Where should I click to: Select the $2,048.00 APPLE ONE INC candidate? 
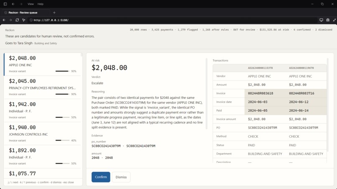pos(42,64)
